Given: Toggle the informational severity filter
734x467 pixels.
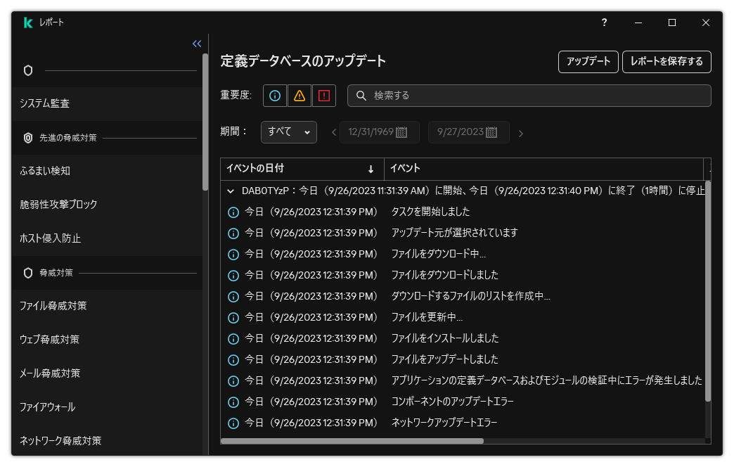Looking at the screenshot, I should coord(273,95).
